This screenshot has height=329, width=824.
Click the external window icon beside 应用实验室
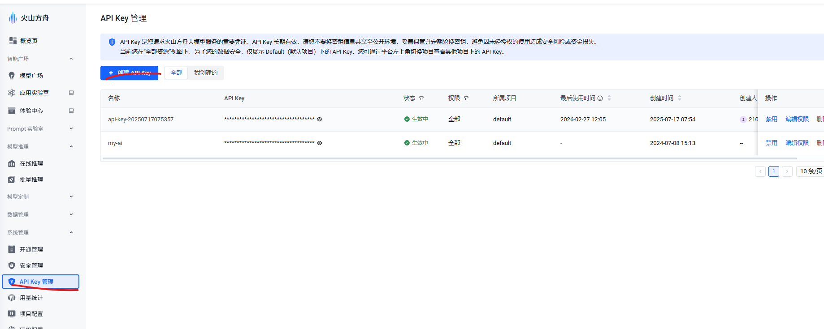71,93
